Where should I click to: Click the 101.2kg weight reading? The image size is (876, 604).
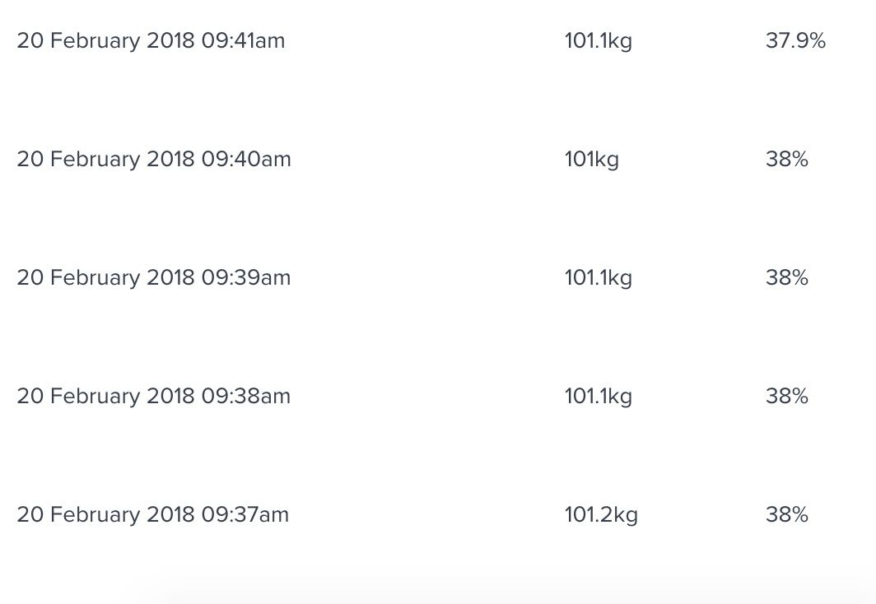coord(600,515)
